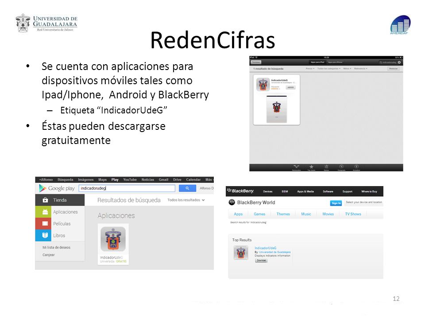Click the IndicadorUdeG link in BlackBerry results

point(265,248)
